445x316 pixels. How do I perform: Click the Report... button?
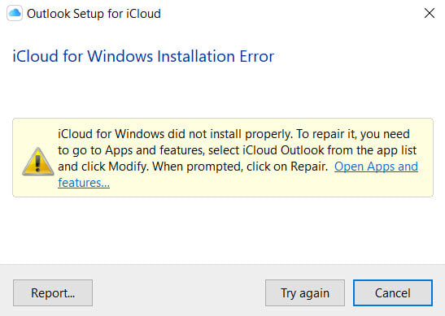tap(53, 292)
